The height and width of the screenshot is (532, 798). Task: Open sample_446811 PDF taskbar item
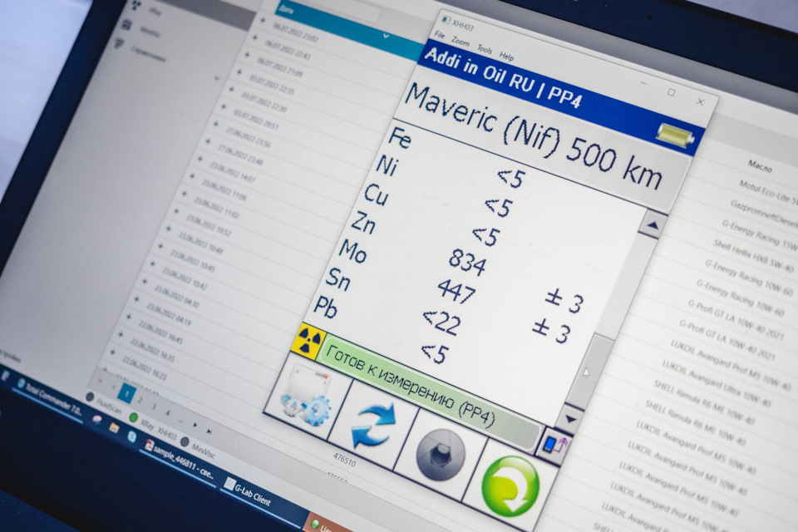(x=180, y=461)
